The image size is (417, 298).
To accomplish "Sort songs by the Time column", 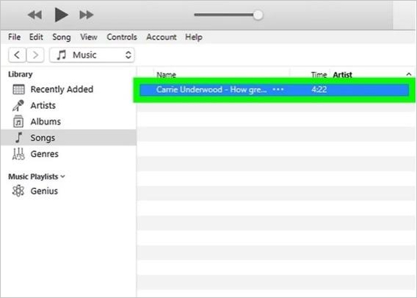I will click(319, 75).
